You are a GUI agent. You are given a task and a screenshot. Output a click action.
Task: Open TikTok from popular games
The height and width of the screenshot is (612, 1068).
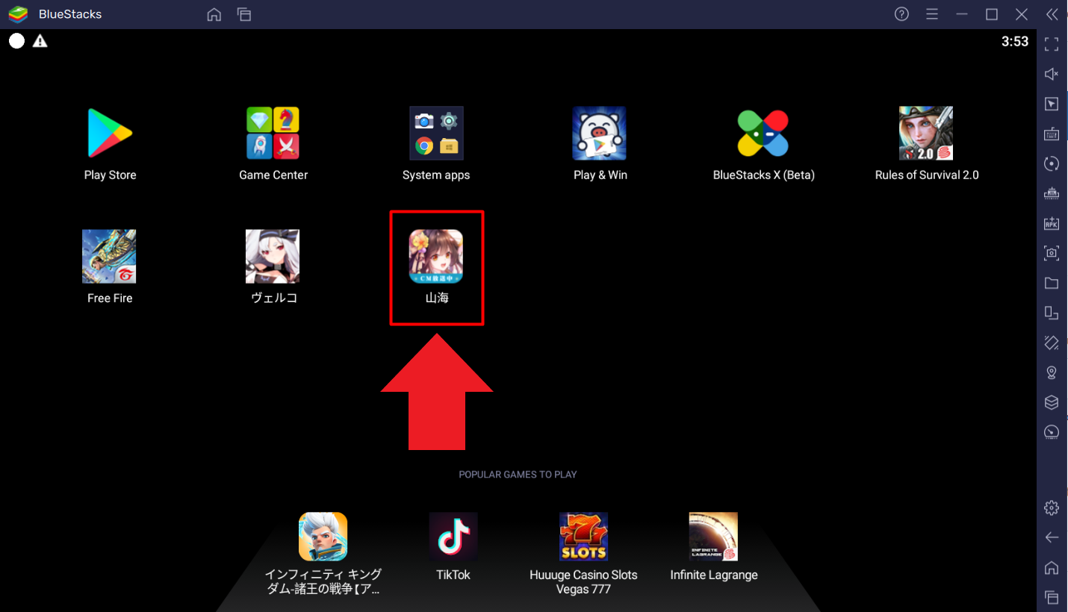(453, 536)
